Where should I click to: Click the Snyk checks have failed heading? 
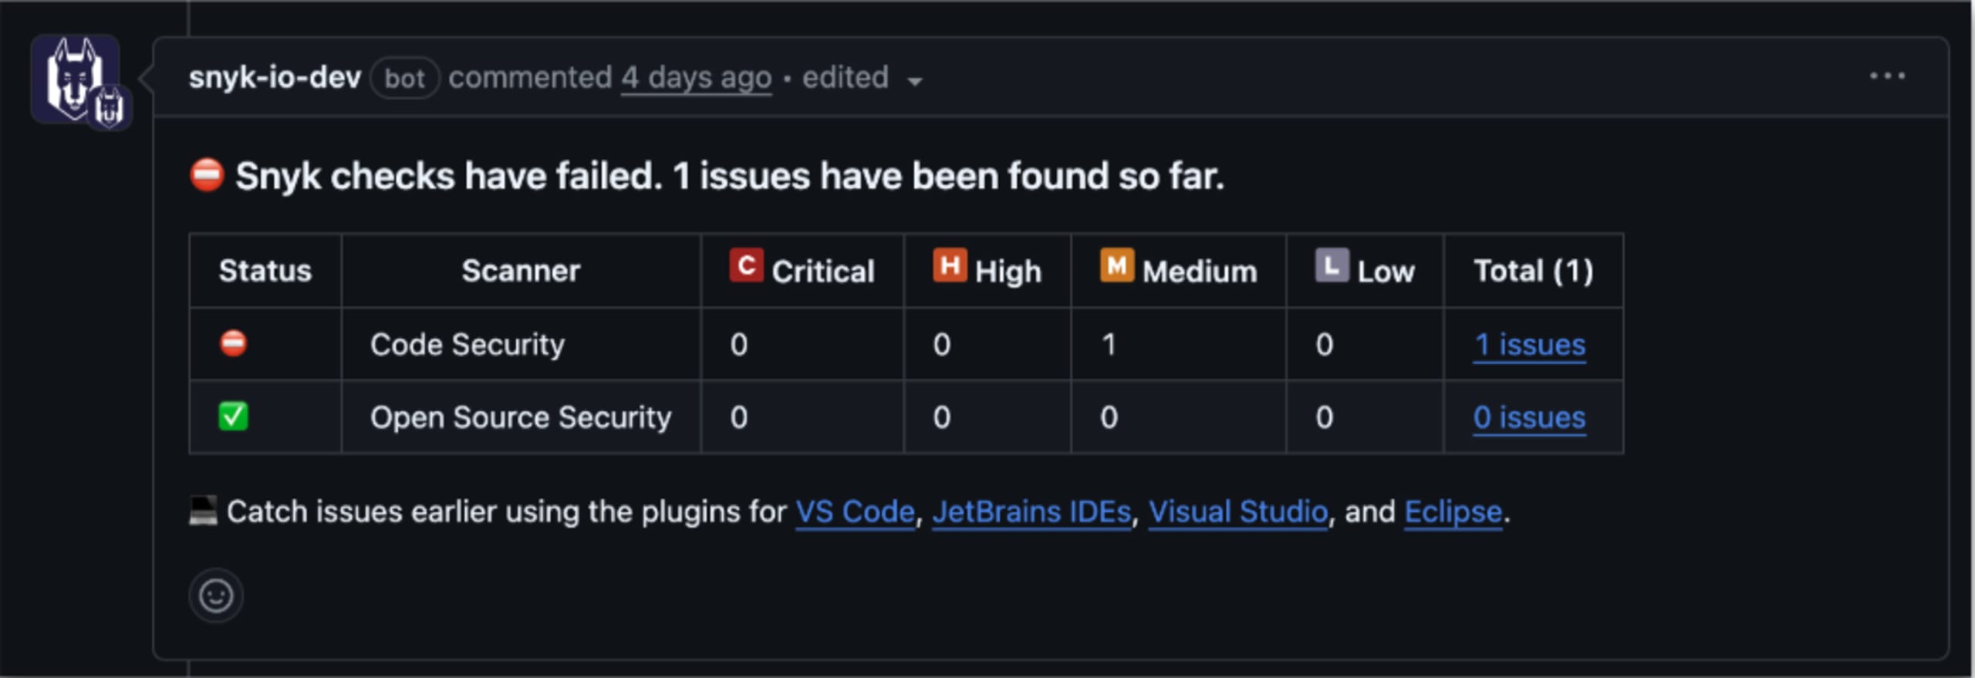tap(729, 176)
